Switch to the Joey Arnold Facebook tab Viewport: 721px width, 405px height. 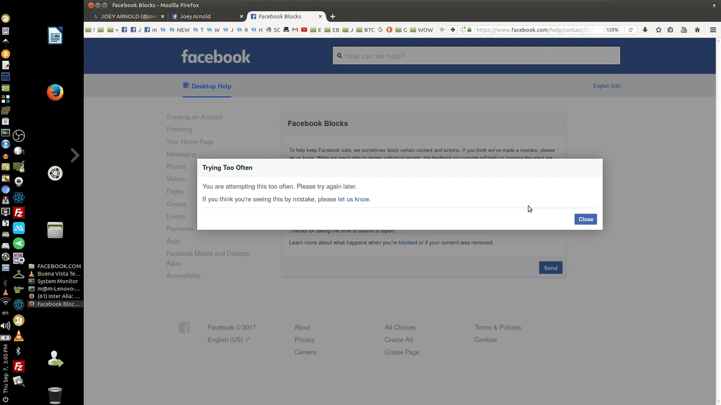point(208,16)
